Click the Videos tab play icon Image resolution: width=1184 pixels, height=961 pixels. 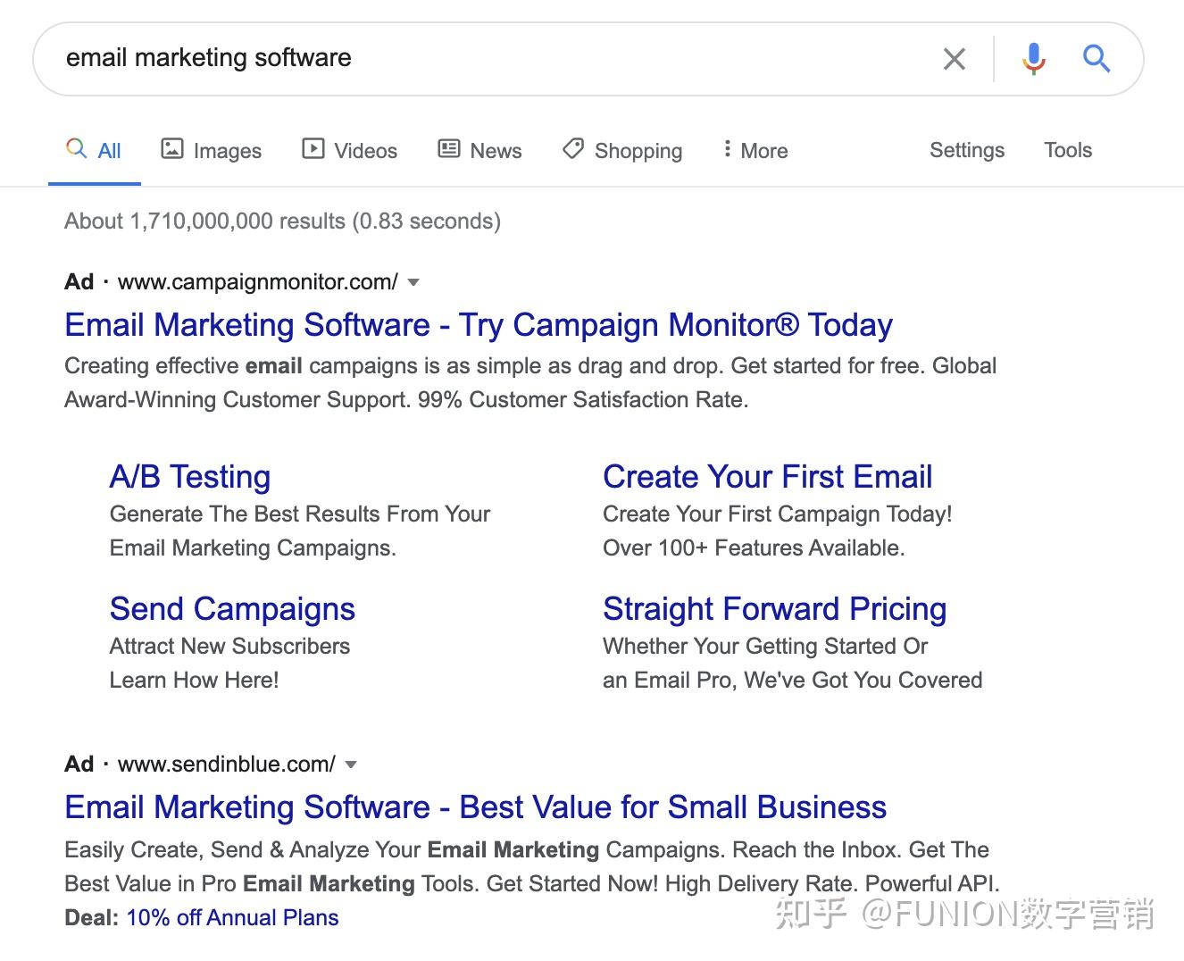coord(313,148)
